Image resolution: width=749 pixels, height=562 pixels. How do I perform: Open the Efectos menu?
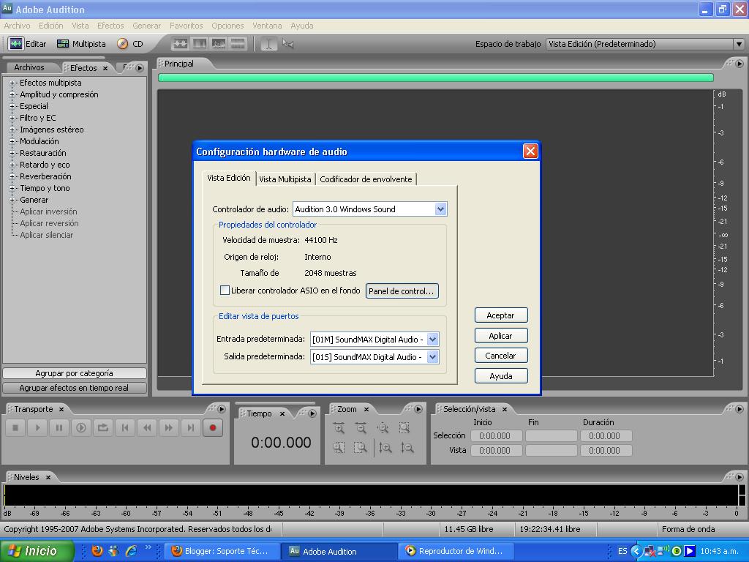pyautogui.click(x=110, y=26)
